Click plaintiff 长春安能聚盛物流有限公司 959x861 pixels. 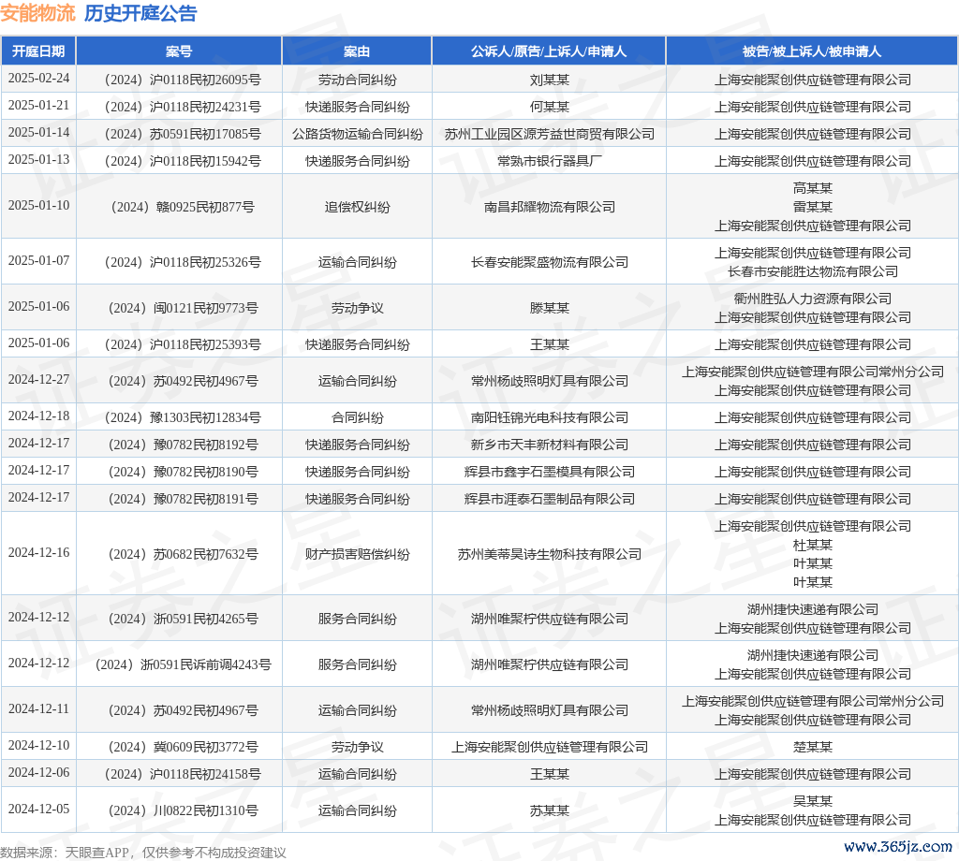coord(549,262)
